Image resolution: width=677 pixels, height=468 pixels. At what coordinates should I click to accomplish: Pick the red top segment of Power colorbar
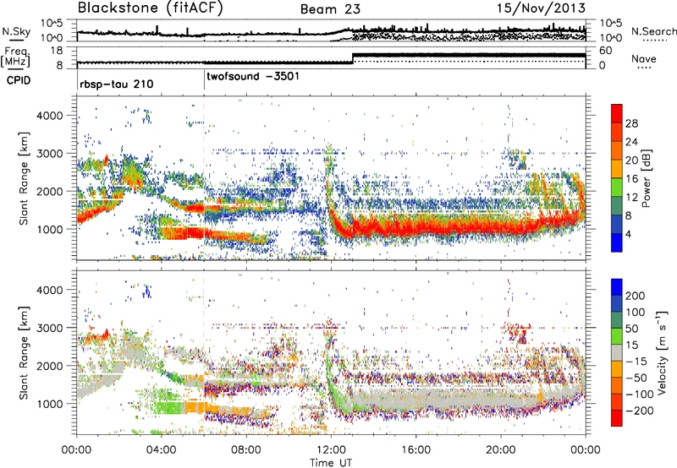[x=617, y=113]
